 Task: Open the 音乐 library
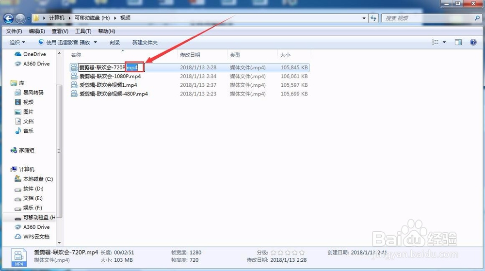click(x=24, y=131)
